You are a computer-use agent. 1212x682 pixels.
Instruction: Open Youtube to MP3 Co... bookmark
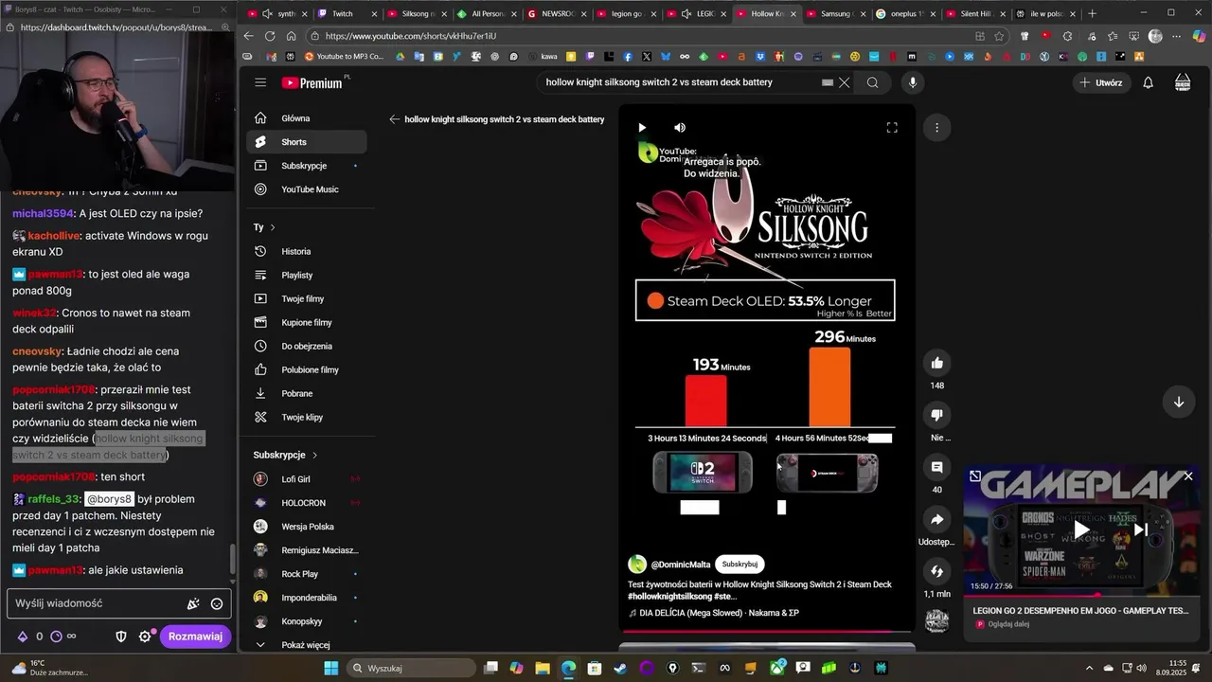click(344, 57)
